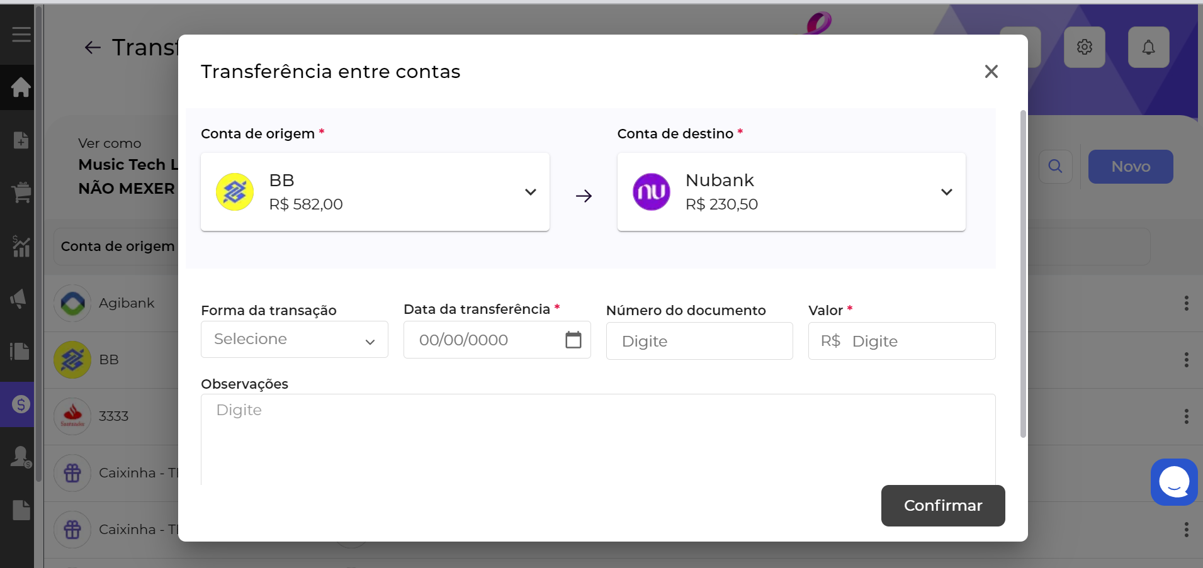The image size is (1203, 568).
Task: Open the search magnifier next to Novo
Action: click(x=1055, y=166)
